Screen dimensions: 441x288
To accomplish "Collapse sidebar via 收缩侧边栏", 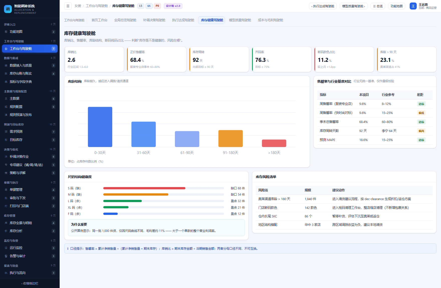I will point(30,283).
